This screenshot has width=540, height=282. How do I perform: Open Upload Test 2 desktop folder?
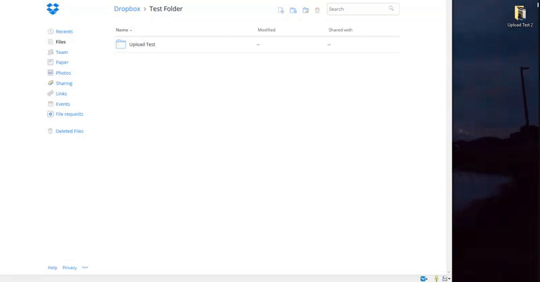(x=520, y=15)
